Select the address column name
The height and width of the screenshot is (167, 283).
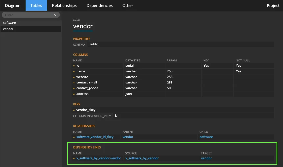pos(82,94)
